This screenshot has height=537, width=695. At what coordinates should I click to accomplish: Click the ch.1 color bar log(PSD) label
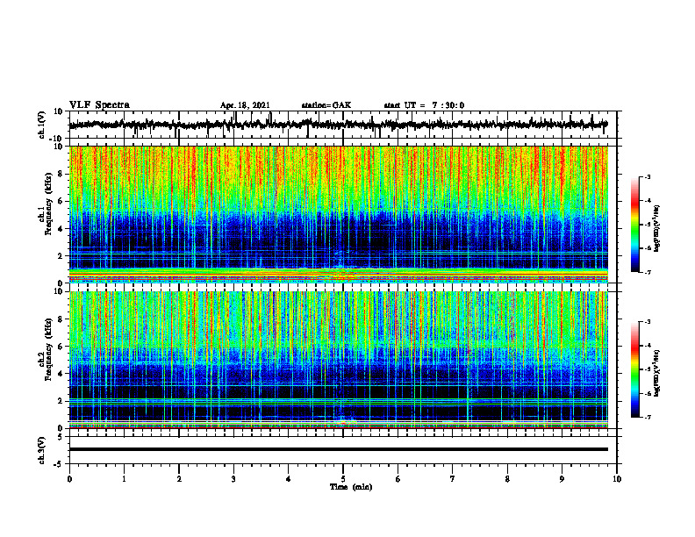click(x=657, y=229)
